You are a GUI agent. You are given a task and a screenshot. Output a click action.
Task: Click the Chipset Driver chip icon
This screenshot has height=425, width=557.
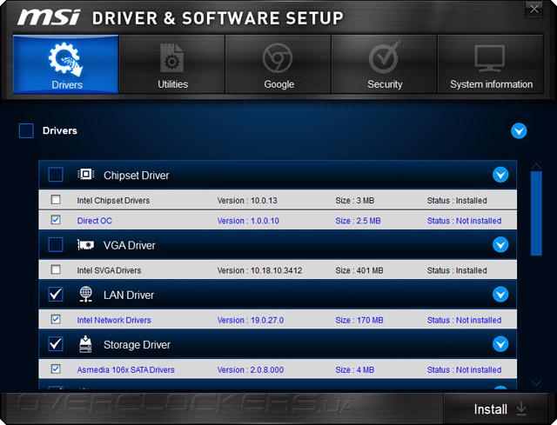click(x=85, y=174)
